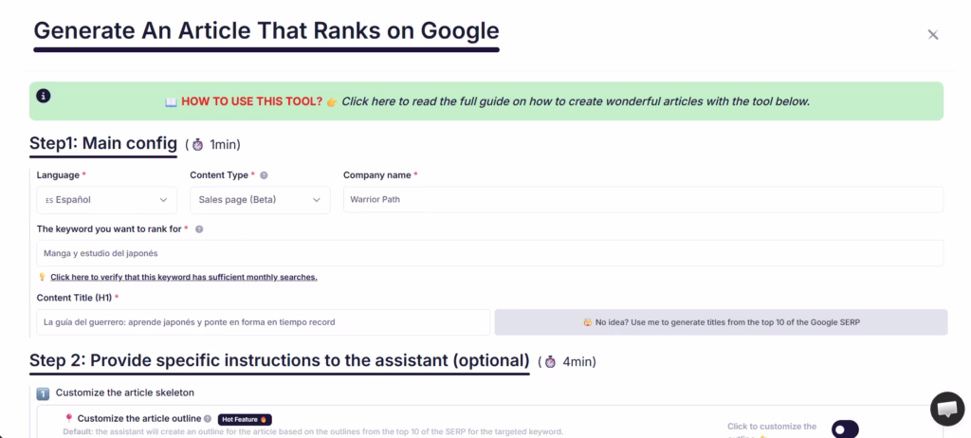Click the stopwatch icon beside Step 2 heading

551,361
